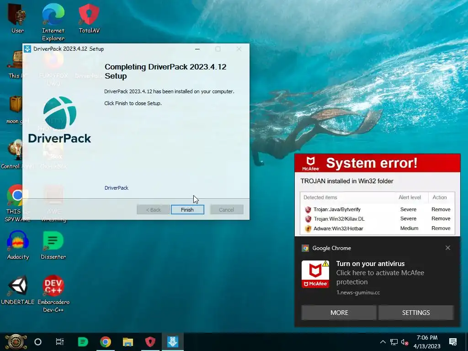468x351 pixels.
Task: Open Dissenter from the taskbar
Action: [x=83, y=342]
